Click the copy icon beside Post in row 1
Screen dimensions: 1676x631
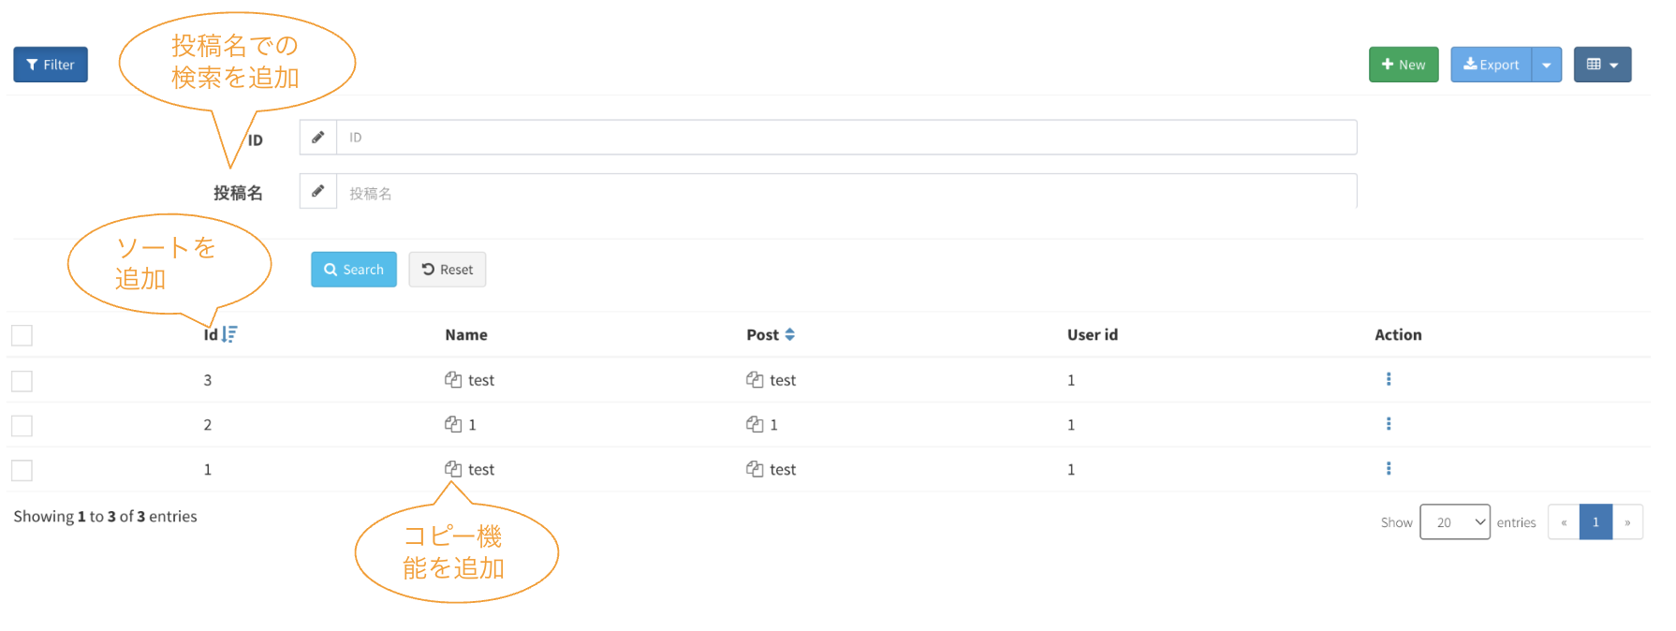[x=755, y=469]
